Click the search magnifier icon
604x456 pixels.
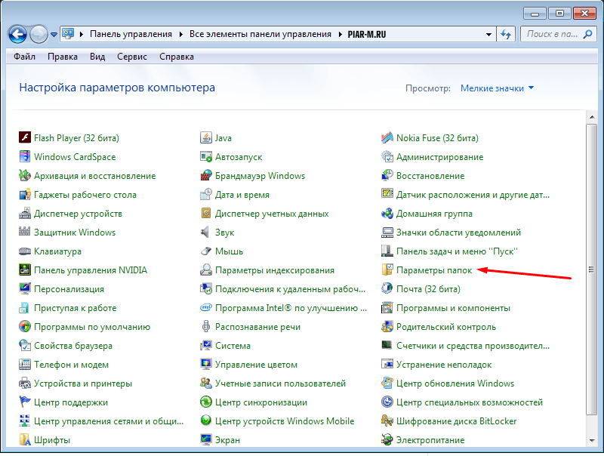pos(587,34)
